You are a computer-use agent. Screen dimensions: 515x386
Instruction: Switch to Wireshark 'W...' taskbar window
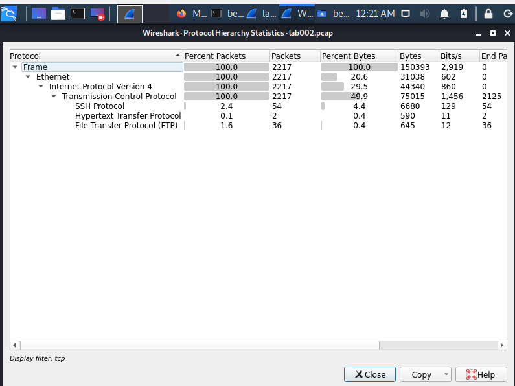click(297, 14)
